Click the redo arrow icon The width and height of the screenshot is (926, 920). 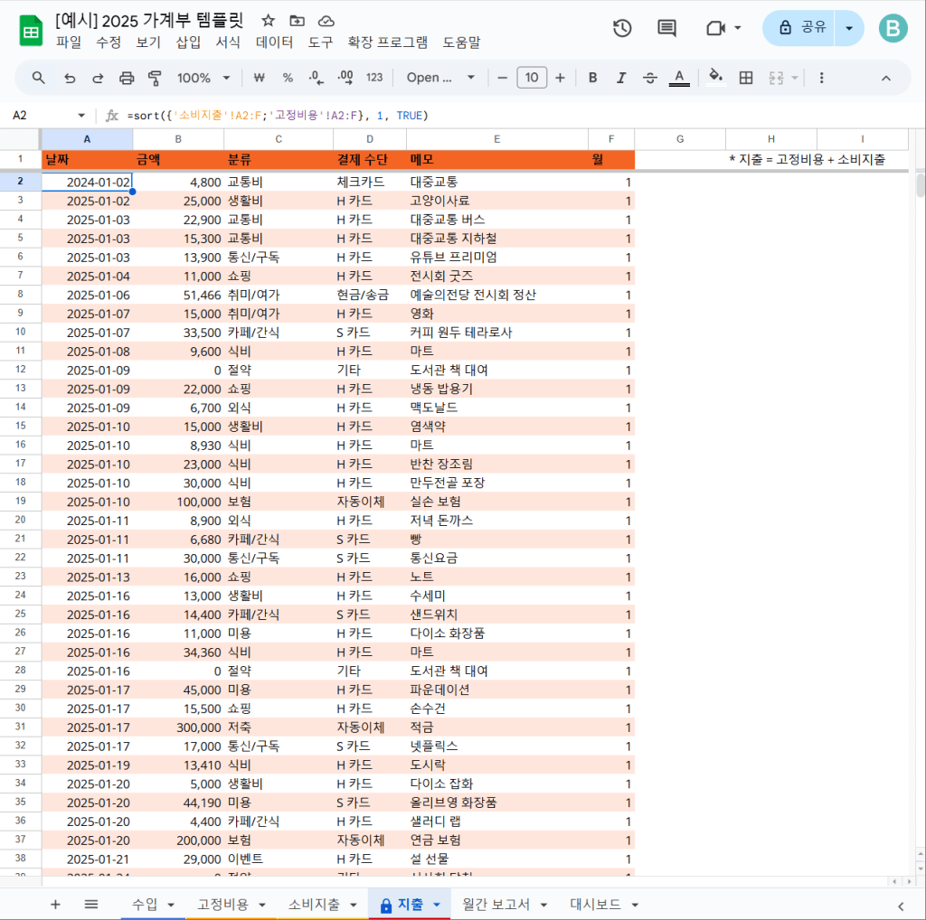[98, 78]
